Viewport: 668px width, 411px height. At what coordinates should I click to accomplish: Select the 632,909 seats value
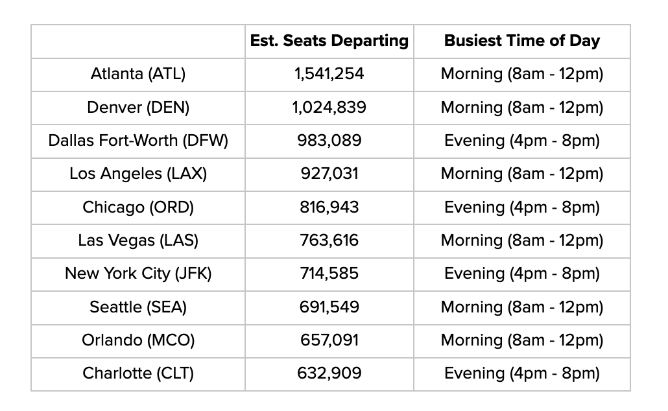coord(329,373)
